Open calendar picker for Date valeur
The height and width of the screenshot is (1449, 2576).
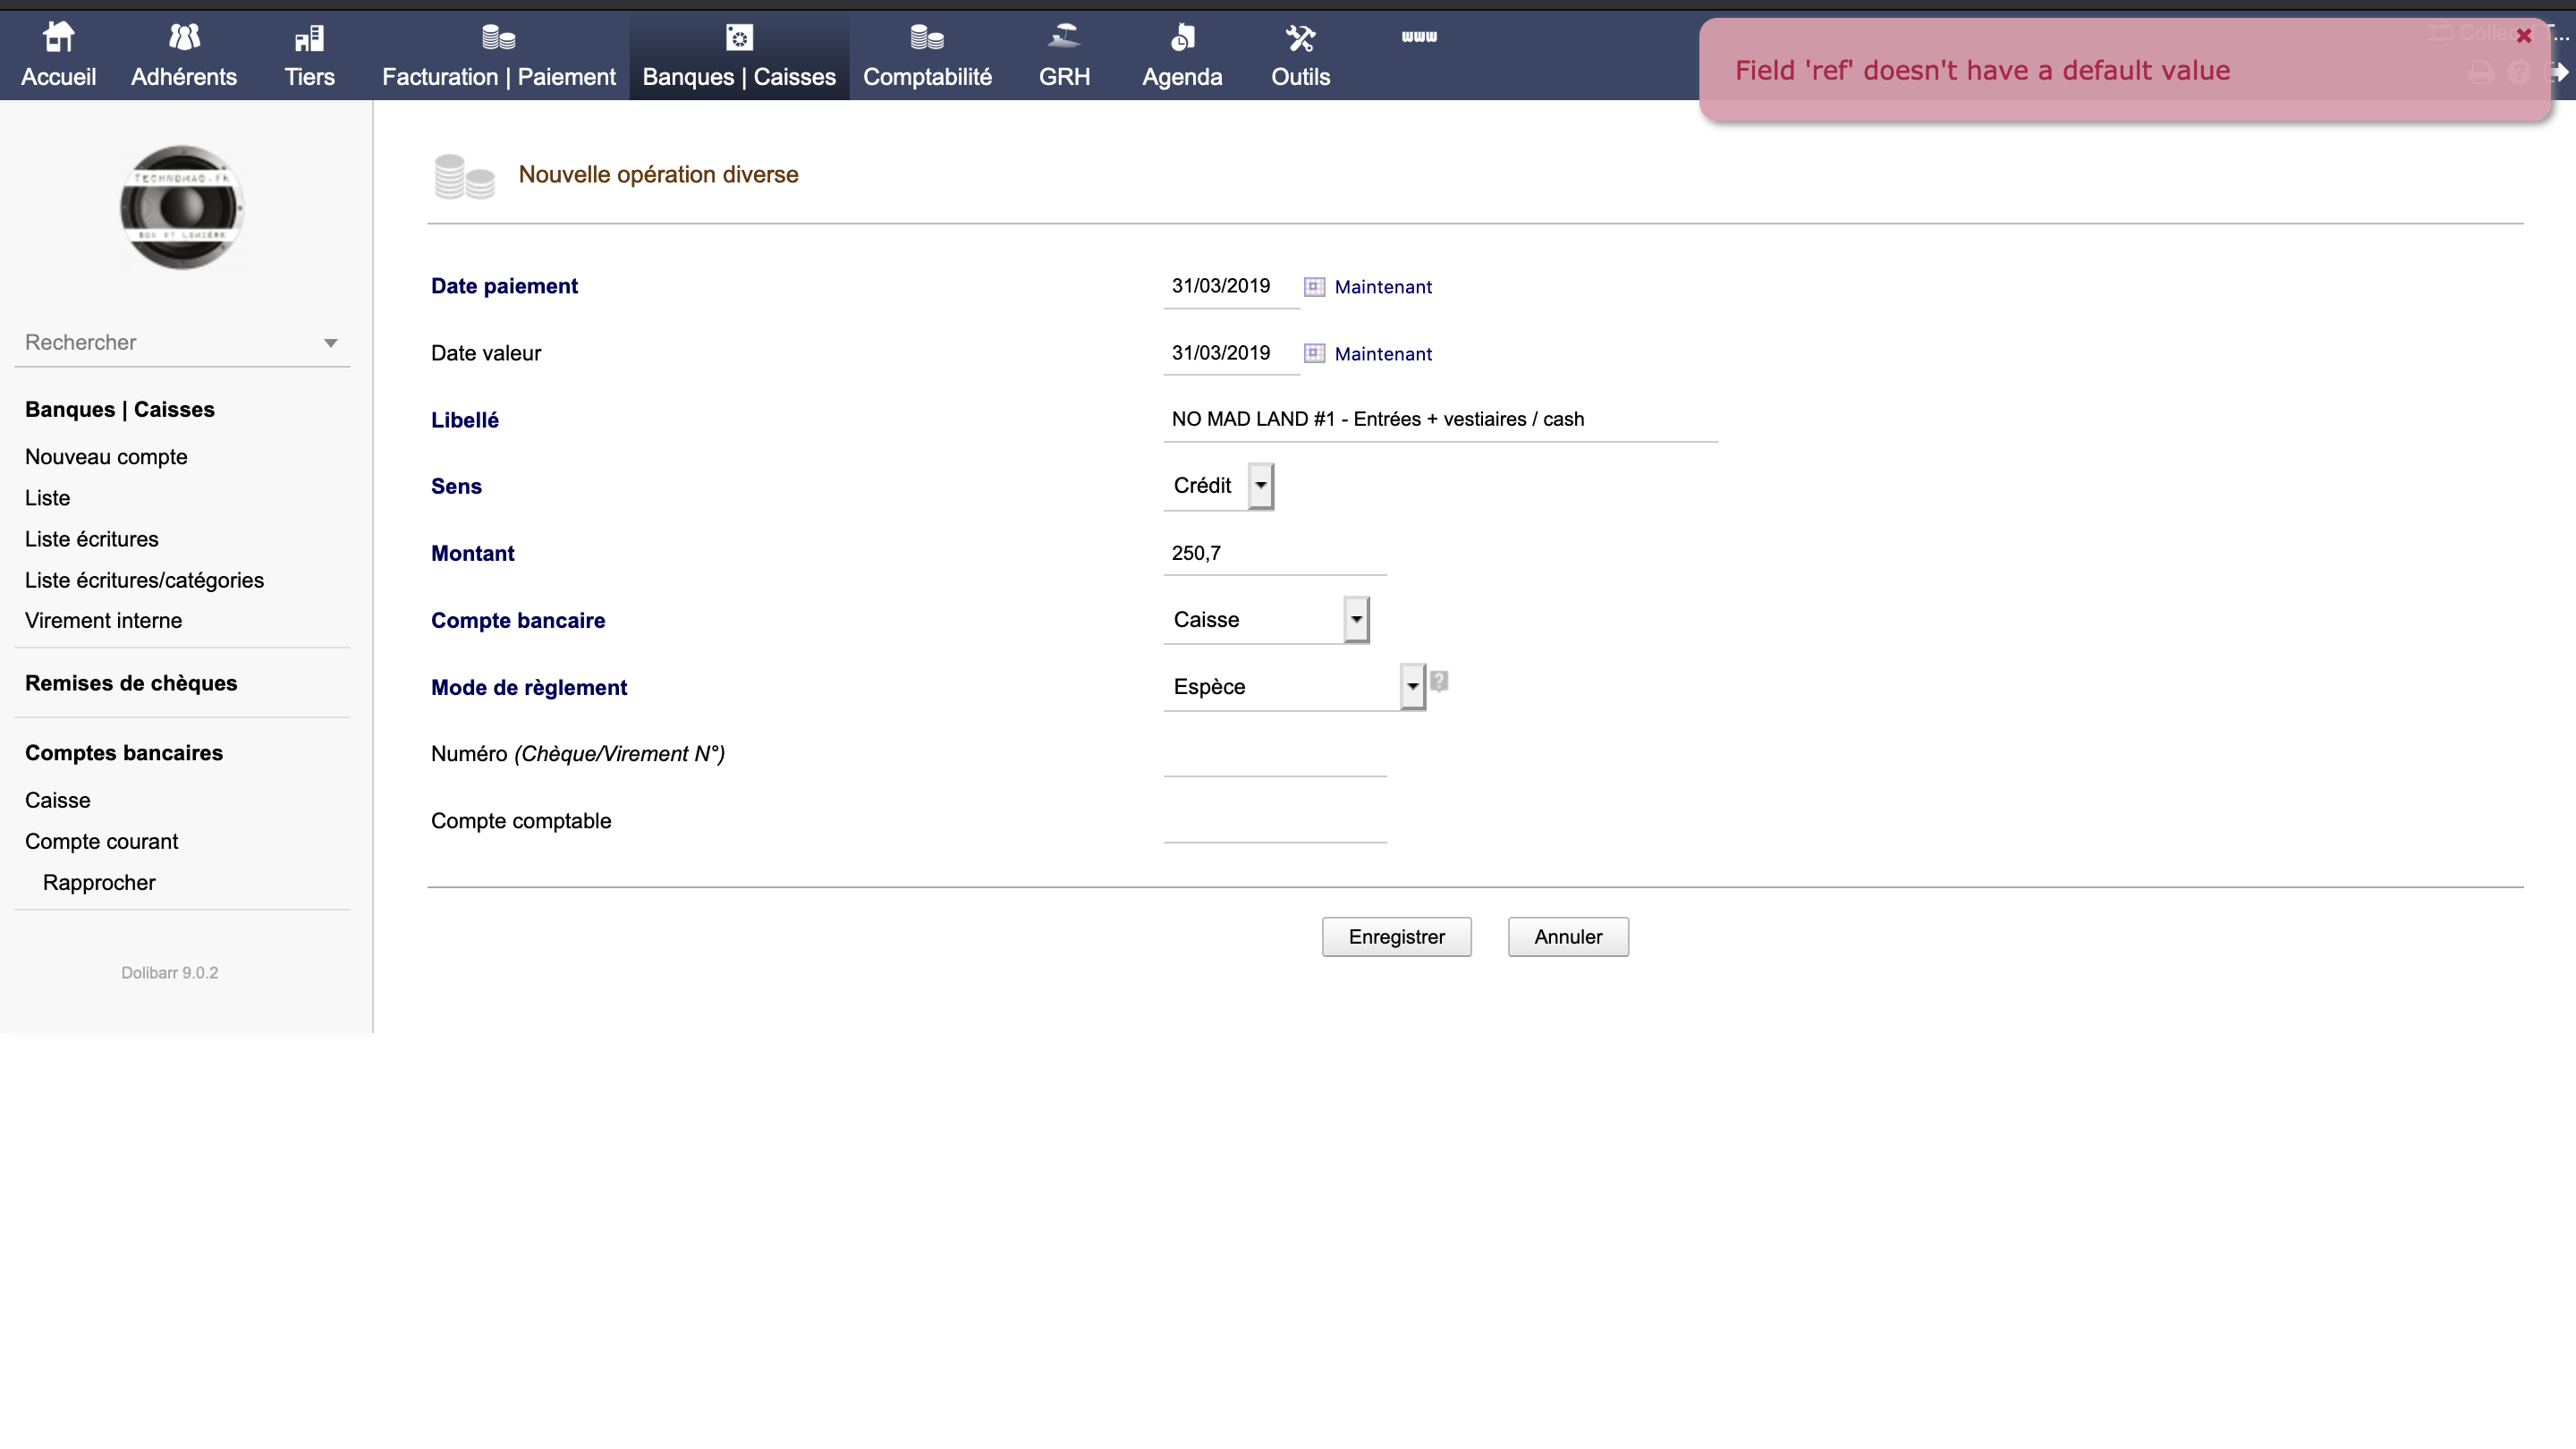[x=1314, y=354]
